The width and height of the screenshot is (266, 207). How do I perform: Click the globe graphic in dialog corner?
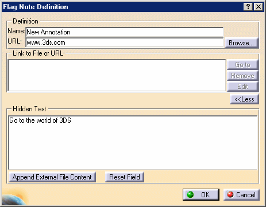[13, 199]
